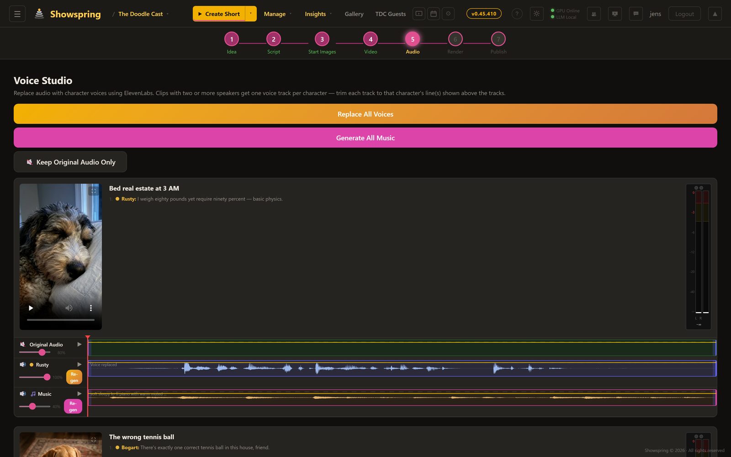Play the Music track preview

(x=79, y=393)
